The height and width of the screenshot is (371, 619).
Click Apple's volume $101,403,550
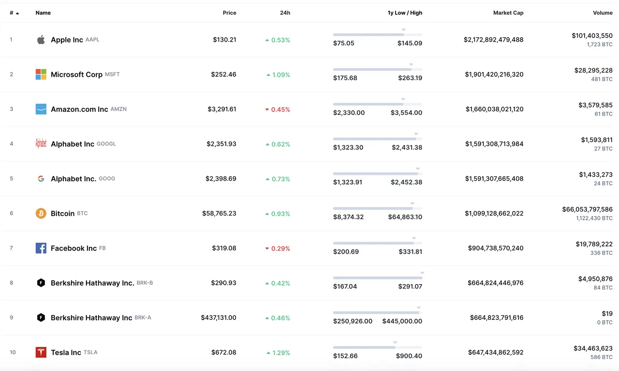(x=592, y=36)
